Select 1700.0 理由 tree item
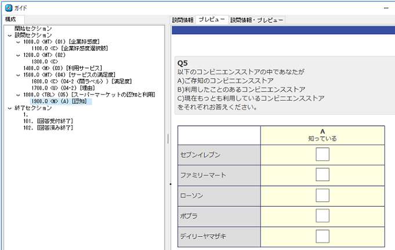Viewport: 395px width, 250px height. point(63,88)
